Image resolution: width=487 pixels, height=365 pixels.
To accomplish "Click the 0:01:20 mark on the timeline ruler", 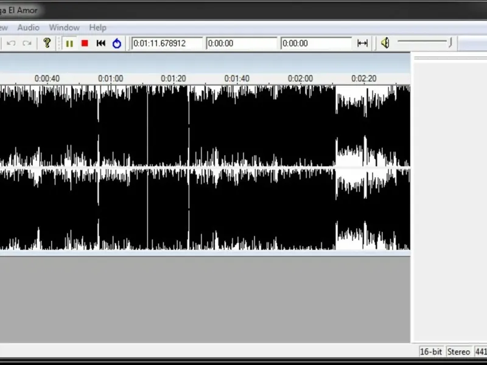I will tap(173, 78).
